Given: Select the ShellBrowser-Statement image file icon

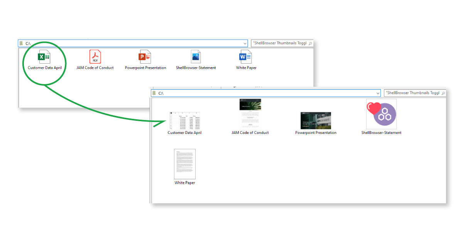Looking at the screenshot, I should 196,57.
